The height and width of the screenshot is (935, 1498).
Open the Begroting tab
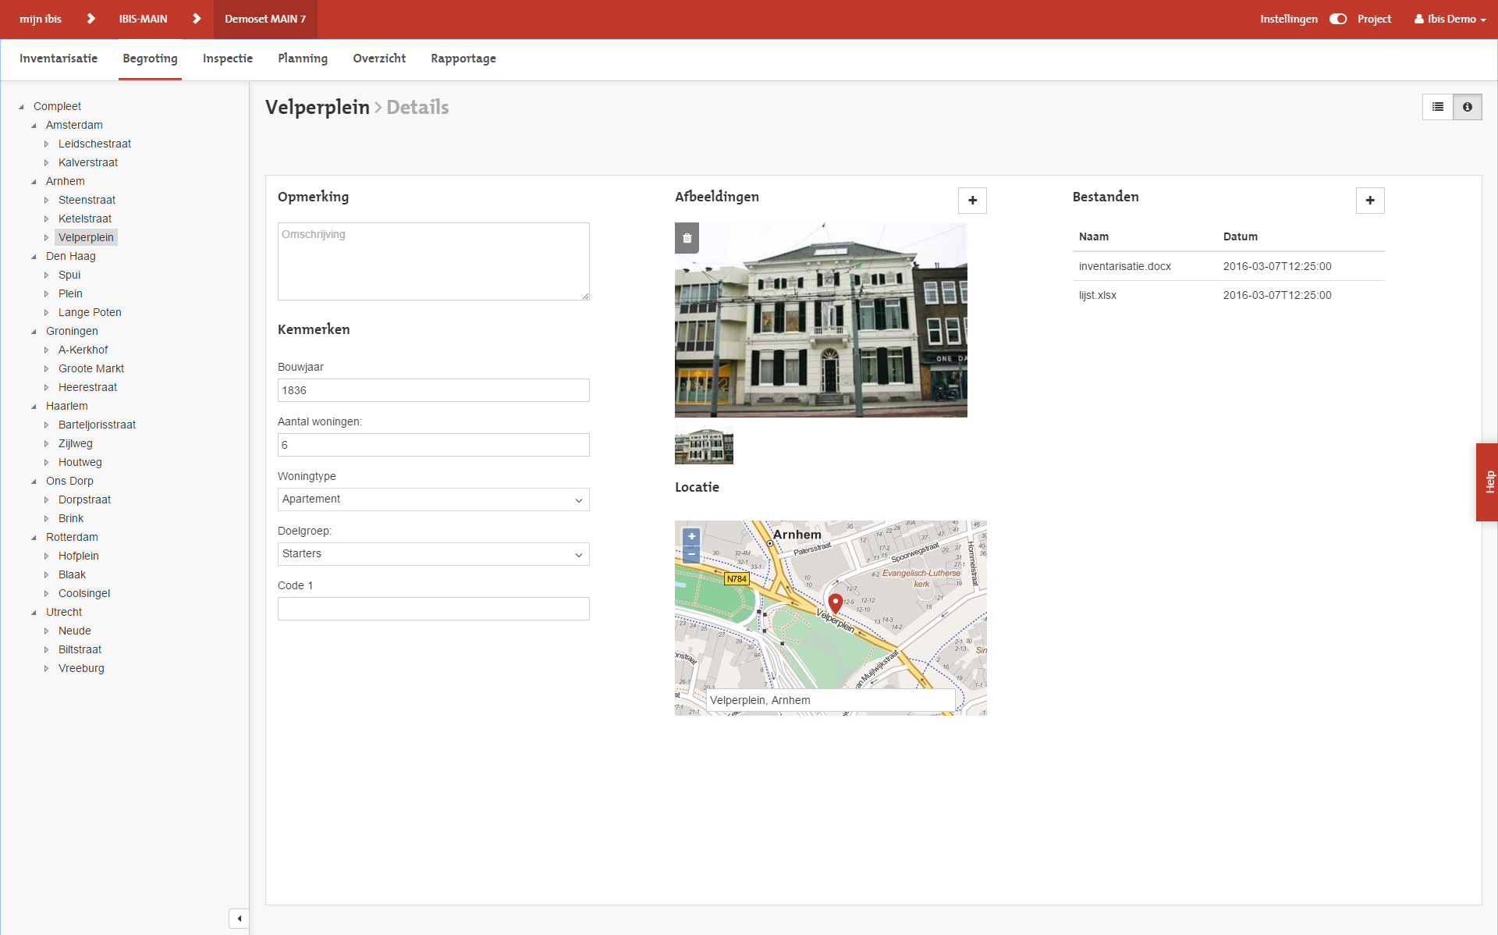pyautogui.click(x=150, y=59)
